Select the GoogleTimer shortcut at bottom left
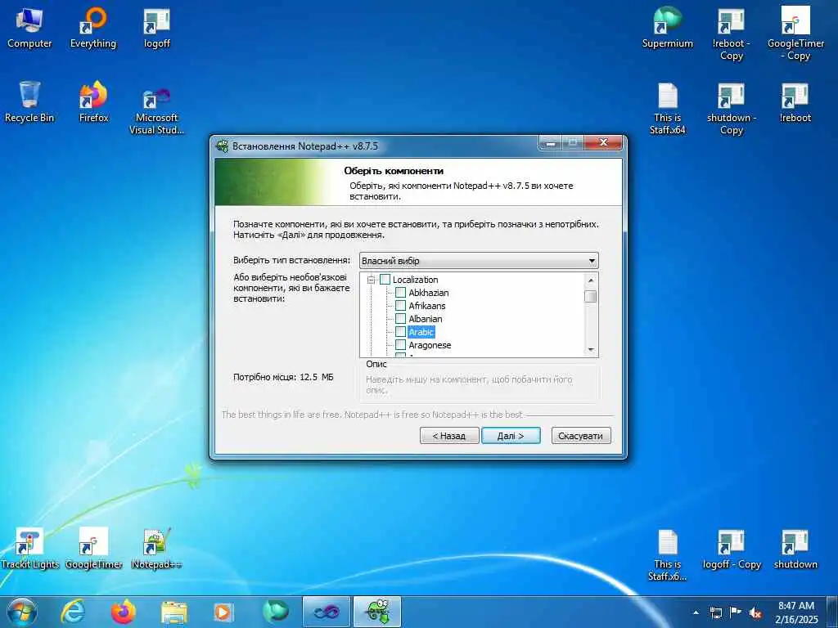Image resolution: width=838 pixels, height=628 pixels. (x=93, y=549)
